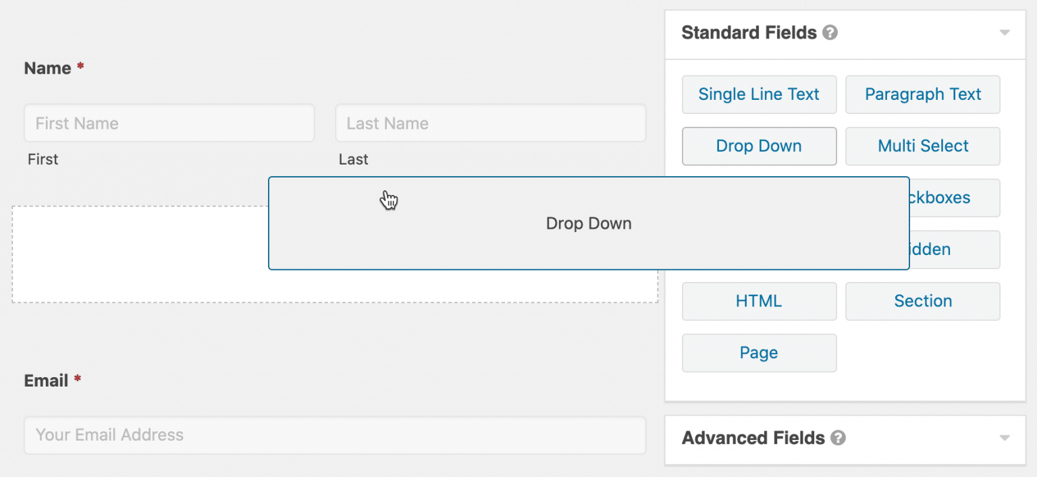Select the Email field label
Viewport: 1037px width, 477px height.
tap(45, 380)
